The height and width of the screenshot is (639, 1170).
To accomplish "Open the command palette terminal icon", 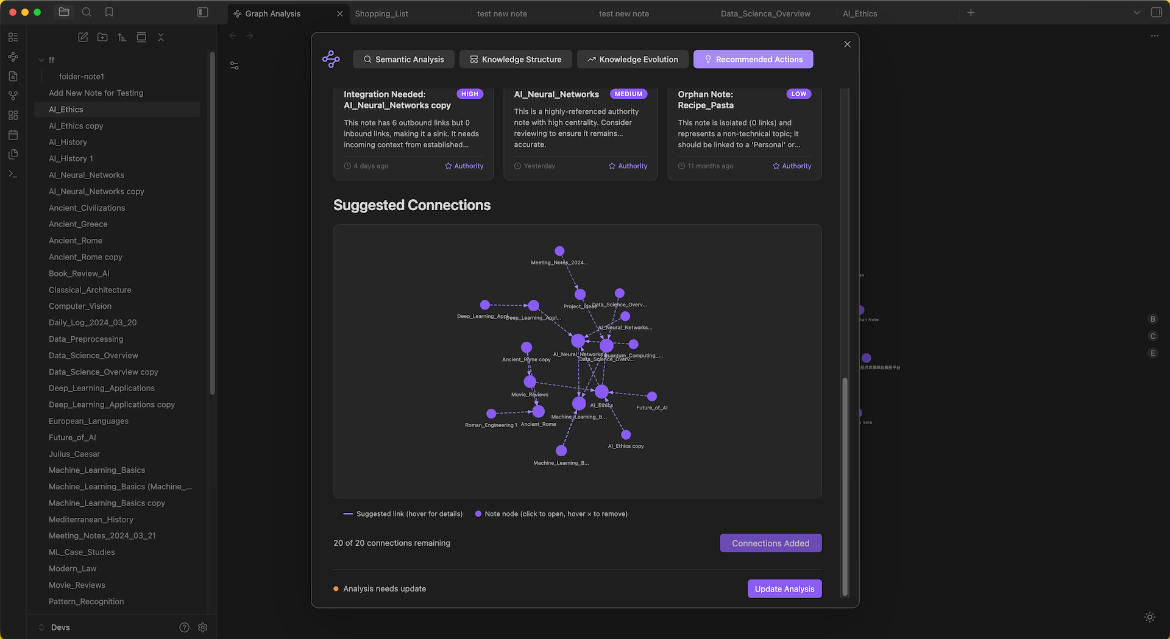I will pos(13,174).
